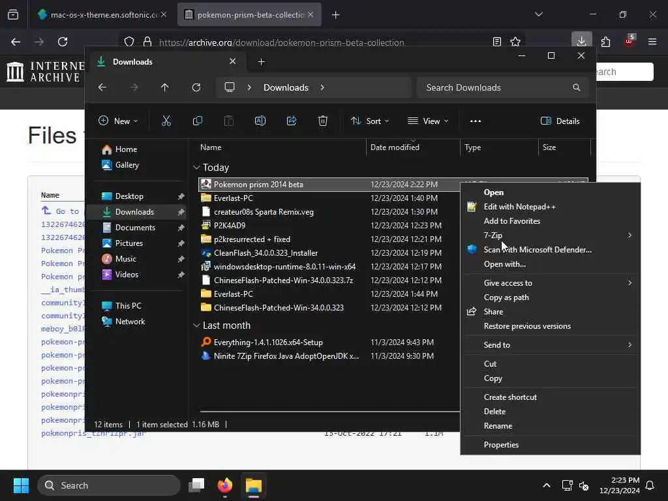Image resolution: width=668 pixels, height=501 pixels.
Task: Open Firefox from the taskbar
Action: tap(225, 485)
